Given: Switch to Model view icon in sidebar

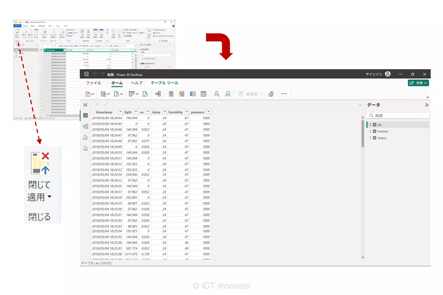Looking at the screenshot, I should 85,126.
